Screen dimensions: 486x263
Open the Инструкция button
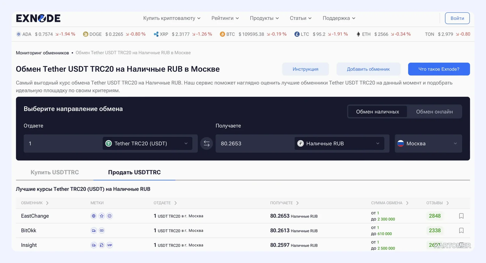[x=305, y=69]
